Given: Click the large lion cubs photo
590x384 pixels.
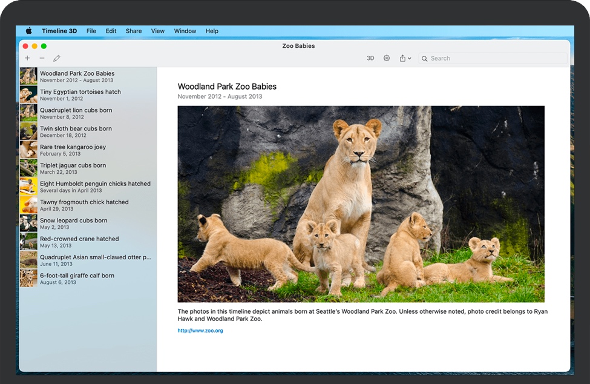Looking at the screenshot, I should click(x=361, y=203).
